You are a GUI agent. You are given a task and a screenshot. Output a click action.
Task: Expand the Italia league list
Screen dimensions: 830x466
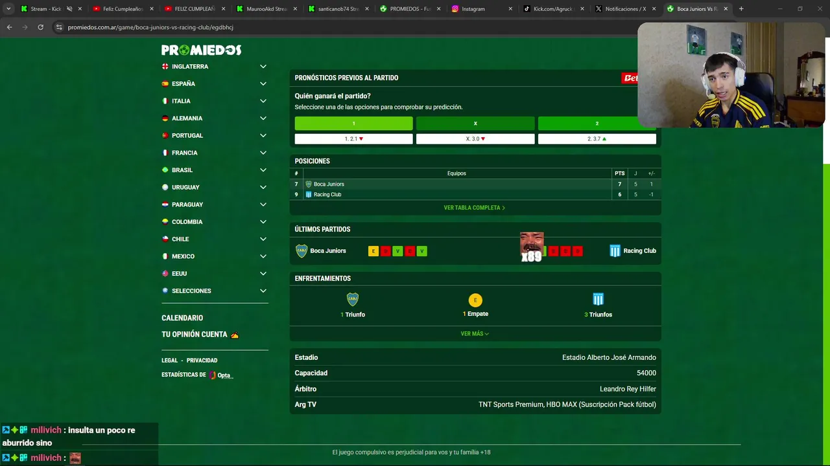point(263,101)
